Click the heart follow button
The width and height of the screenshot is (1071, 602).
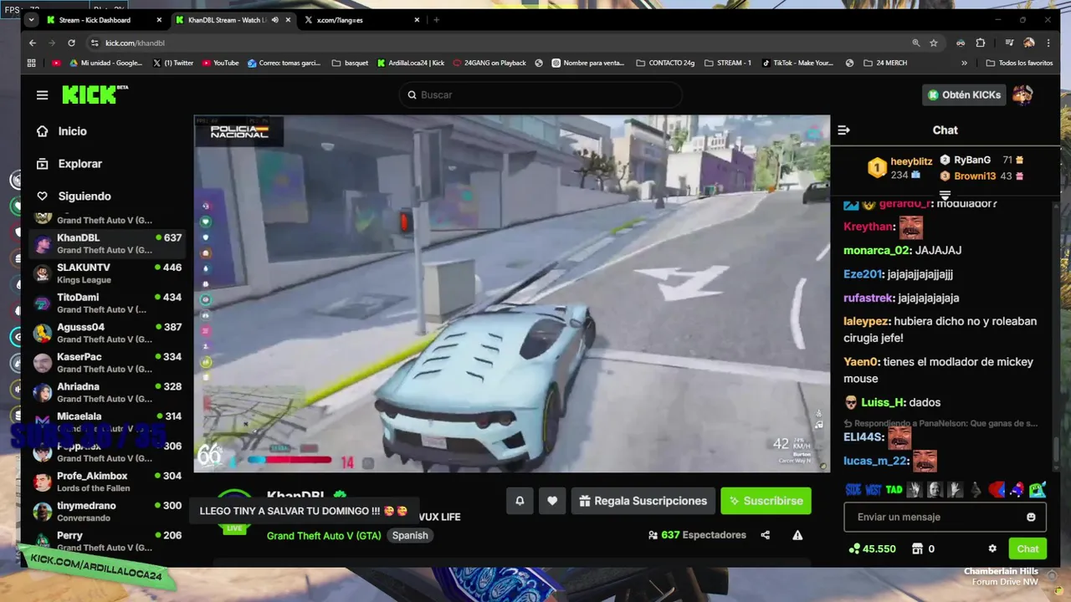pyautogui.click(x=552, y=501)
